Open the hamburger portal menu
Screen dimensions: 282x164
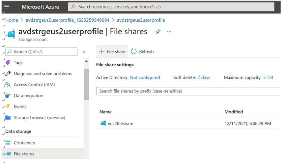pyautogui.click(x=6, y=7)
